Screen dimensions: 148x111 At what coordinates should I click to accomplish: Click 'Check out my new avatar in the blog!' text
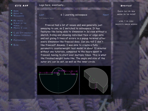pos(126,13)
